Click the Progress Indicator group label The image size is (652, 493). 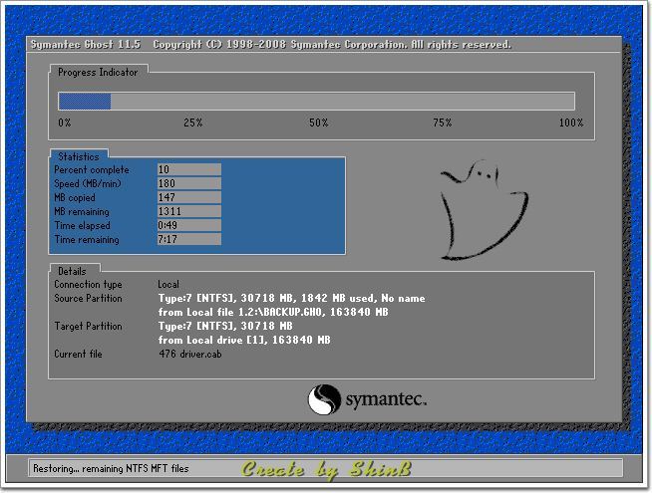[x=98, y=73]
